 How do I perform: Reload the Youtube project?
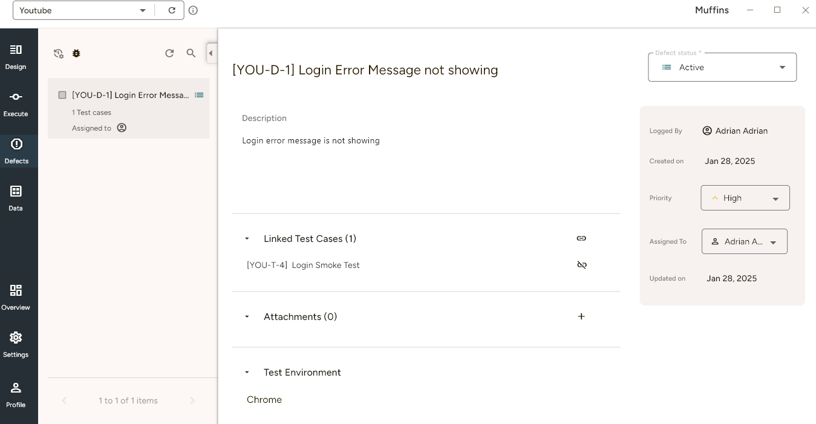[172, 10]
